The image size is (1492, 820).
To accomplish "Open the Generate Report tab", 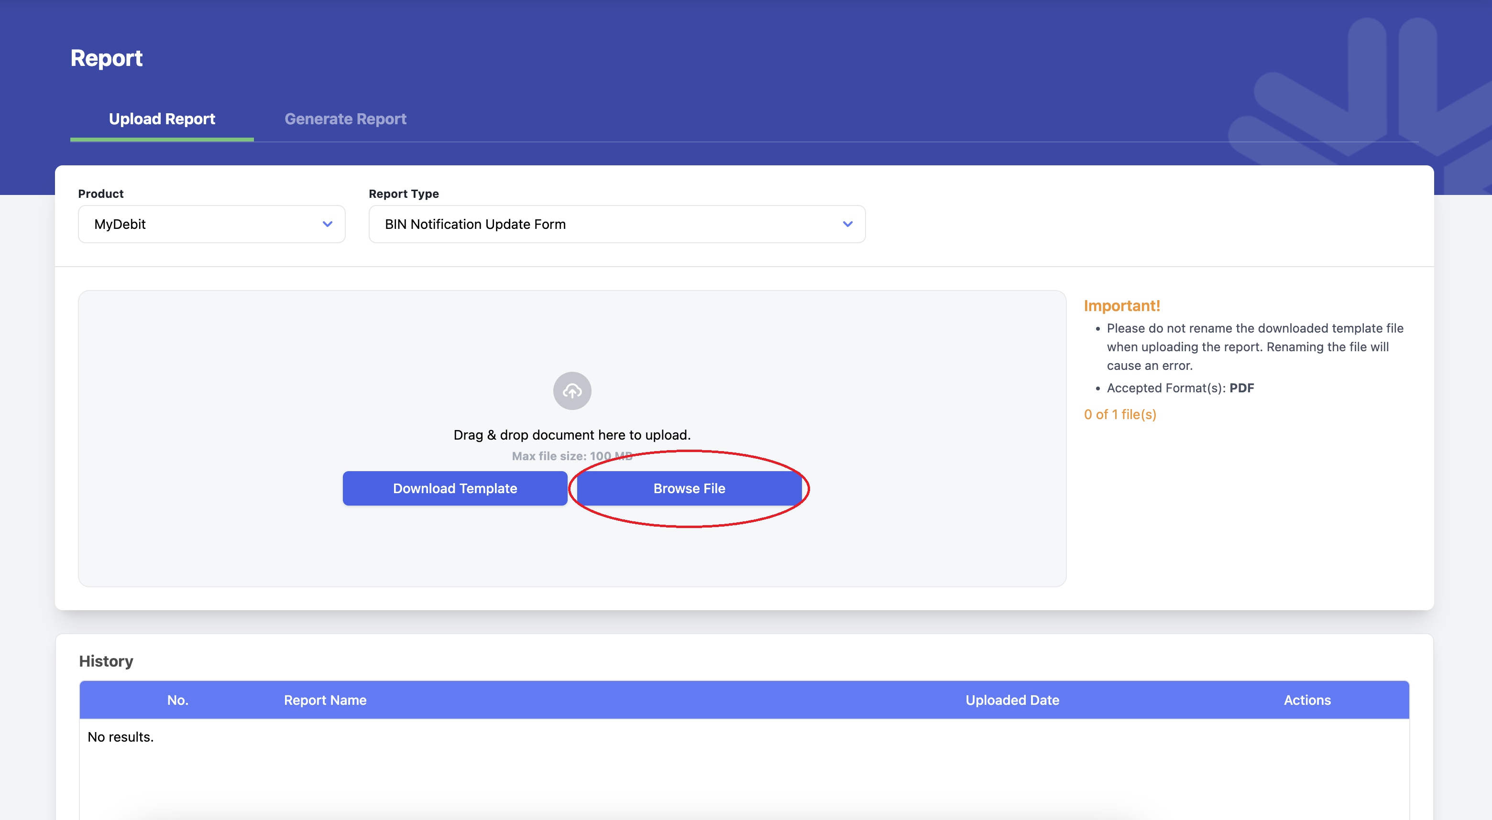I will (345, 119).
